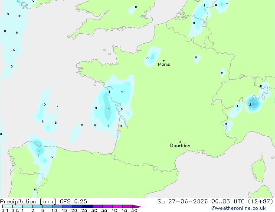
Task: Click the legend value label '50'
Action: coord(134,210)
